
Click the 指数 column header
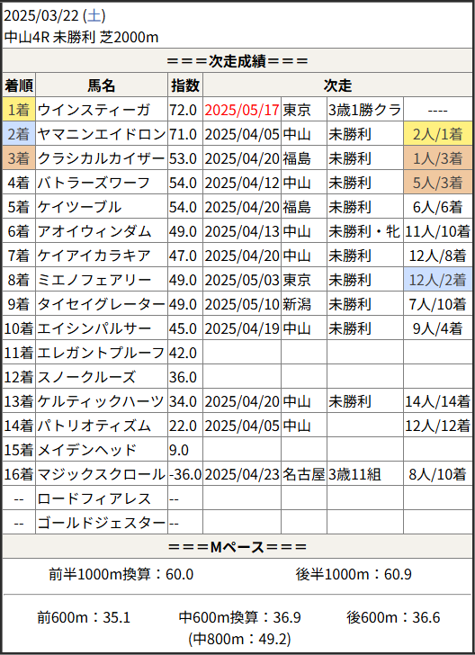(x=185, y=85)
